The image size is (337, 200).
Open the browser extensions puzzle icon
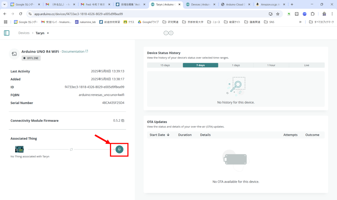313,14
